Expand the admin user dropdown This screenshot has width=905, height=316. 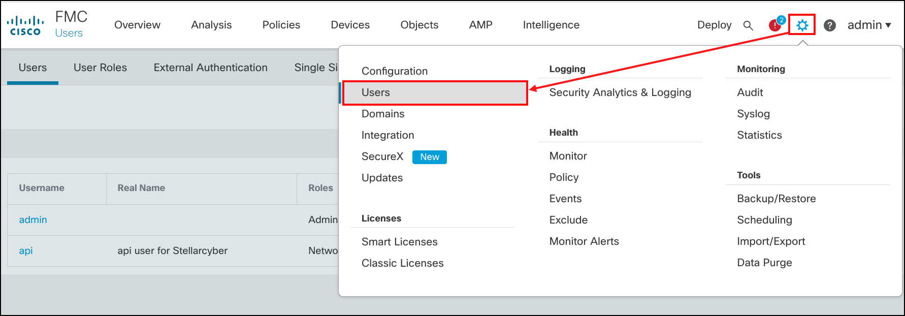(869, 25)
